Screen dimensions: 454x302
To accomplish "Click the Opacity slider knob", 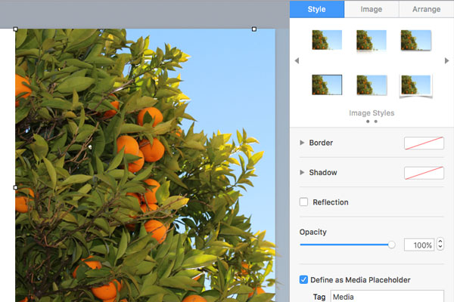I will (x=391, y=245).
